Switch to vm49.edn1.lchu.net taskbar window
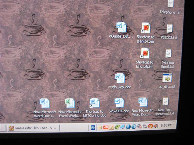194x145 pixels. (34, 128)
